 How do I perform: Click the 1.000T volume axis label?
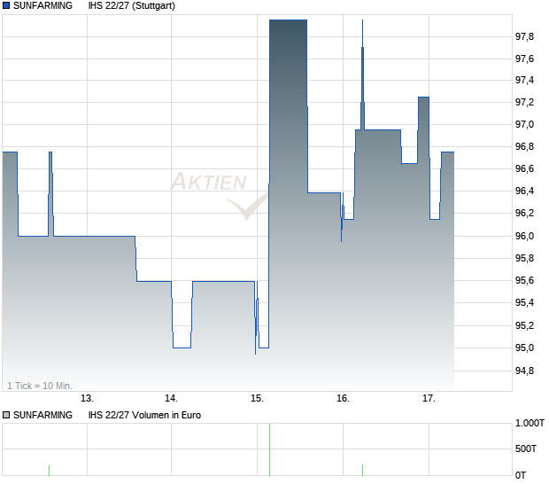coord(530,423)
